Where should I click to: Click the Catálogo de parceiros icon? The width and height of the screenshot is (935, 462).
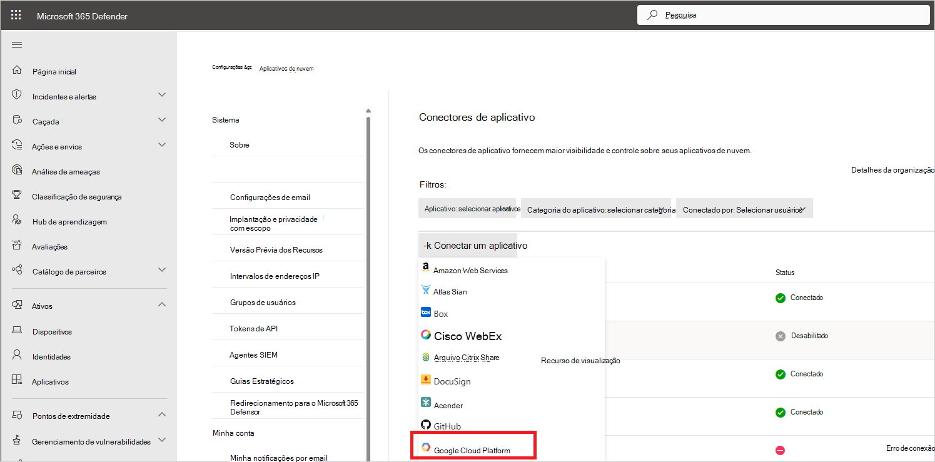pos(17,270)
